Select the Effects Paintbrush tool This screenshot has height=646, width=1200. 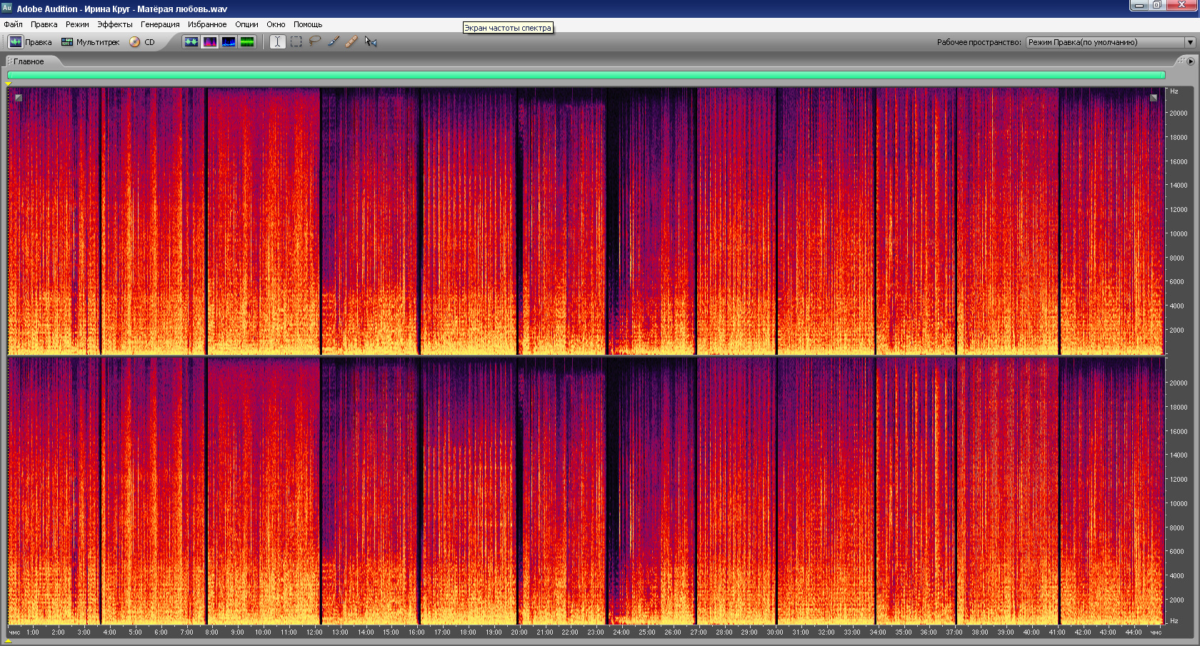point(334,42)
